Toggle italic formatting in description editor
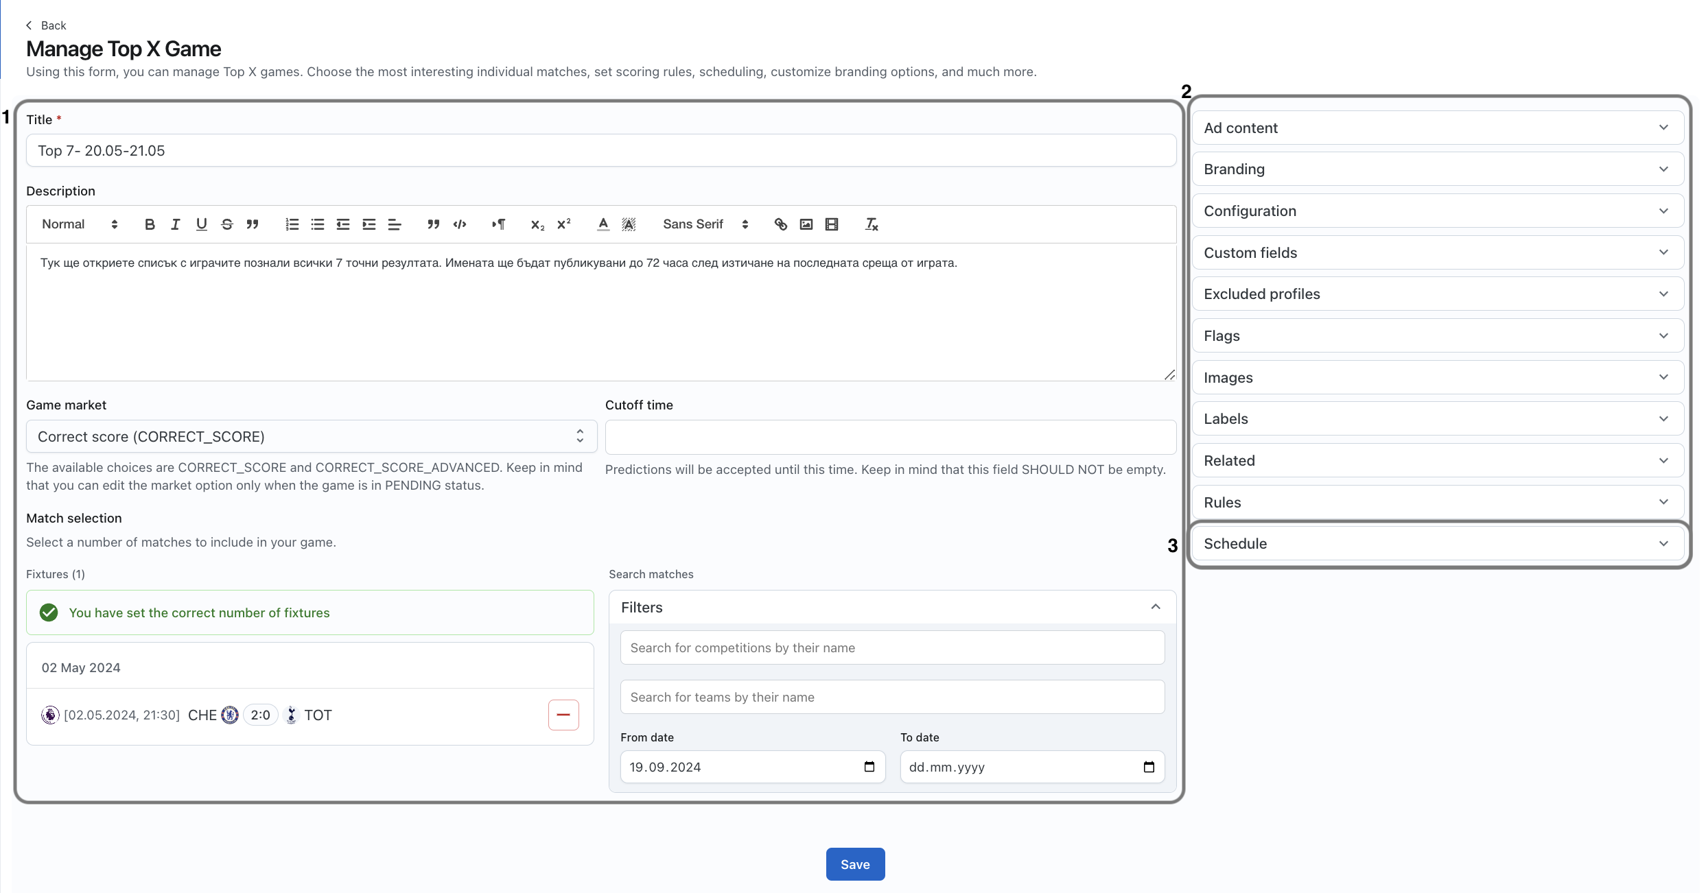The width and height of the screenshot is (1706, 893). click(176, 224)
